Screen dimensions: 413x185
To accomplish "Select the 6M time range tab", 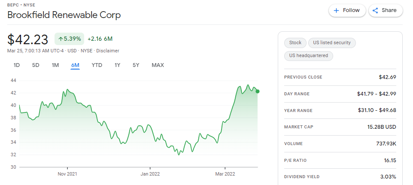I will (x=75, y=65).
